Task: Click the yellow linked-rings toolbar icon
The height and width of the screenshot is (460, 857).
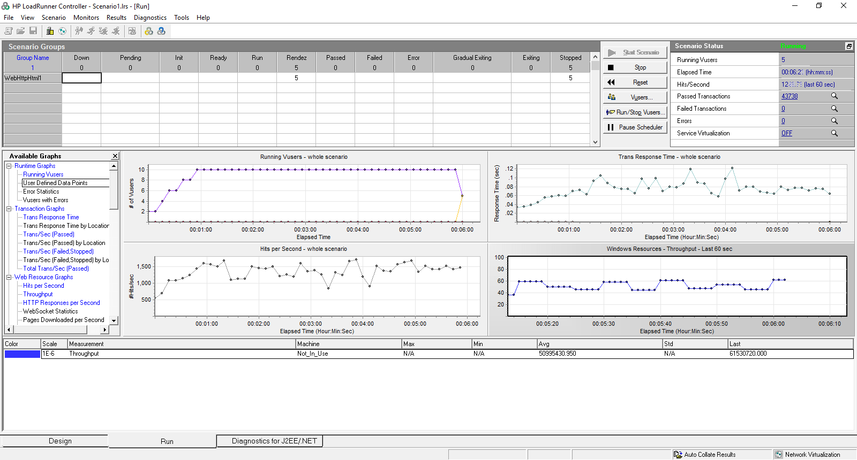Action: (149, 31)
